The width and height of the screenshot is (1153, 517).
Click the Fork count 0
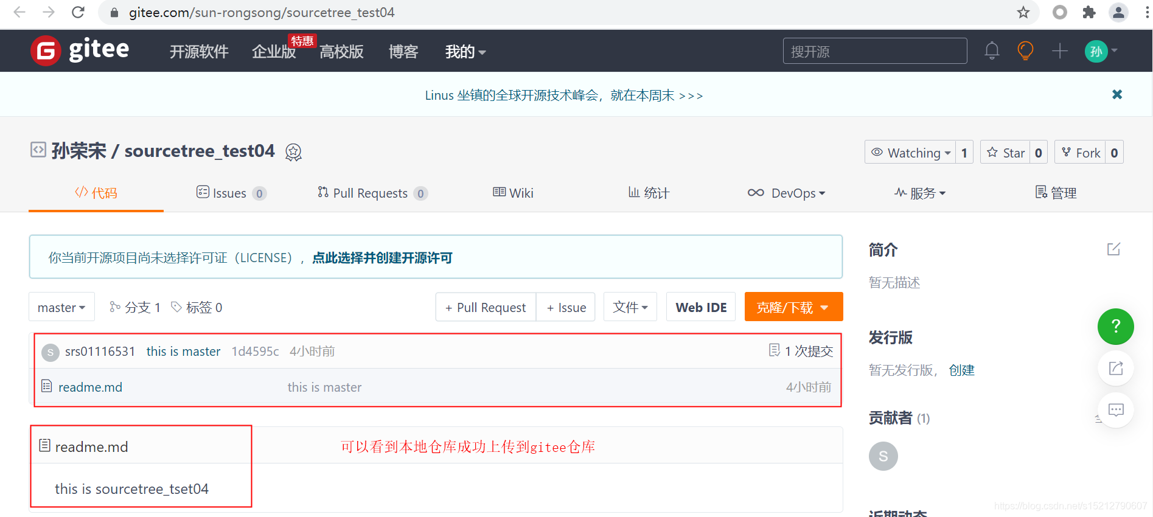pos(1114,152)
